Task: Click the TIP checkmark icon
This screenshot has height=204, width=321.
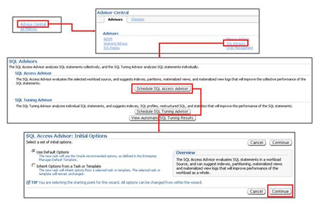Action: click(28, 182)
